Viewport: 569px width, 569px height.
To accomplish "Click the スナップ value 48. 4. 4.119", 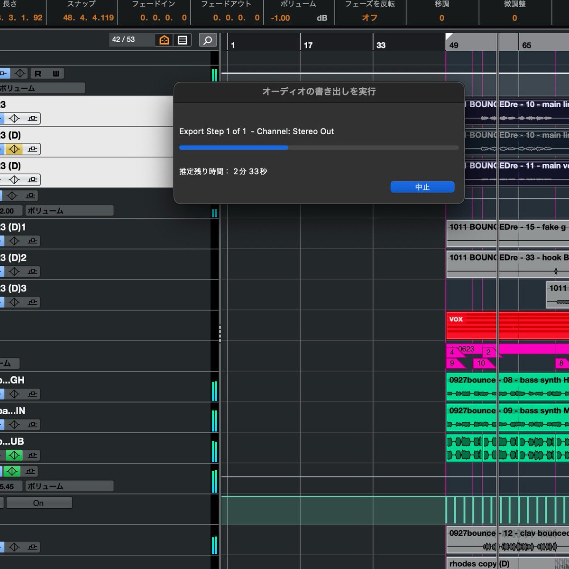I will click(88, 18).
